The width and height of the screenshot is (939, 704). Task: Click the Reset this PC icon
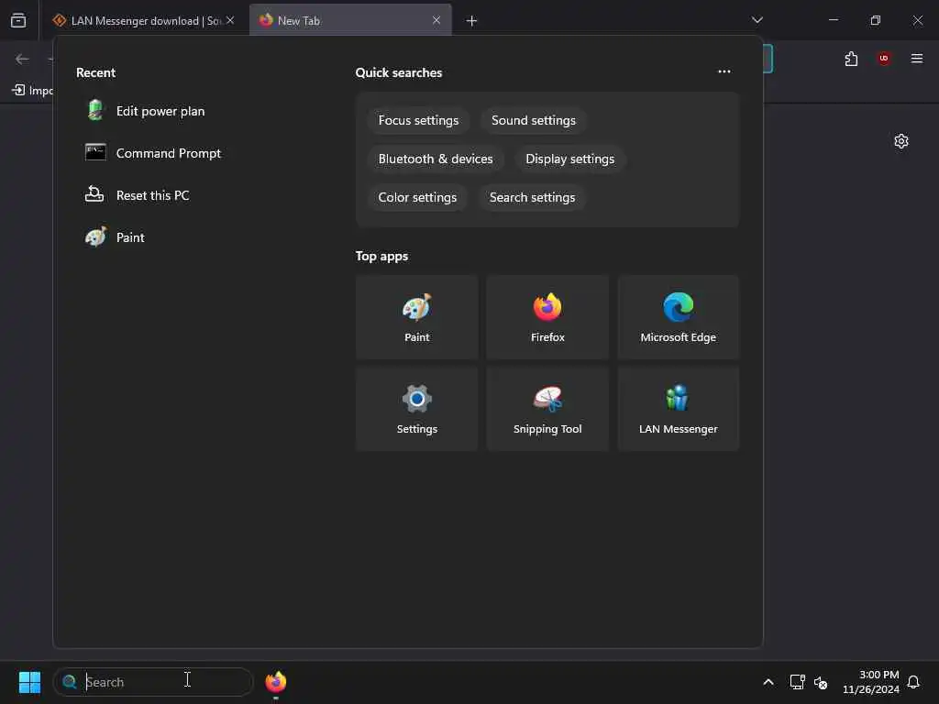[x=94, y=194]
